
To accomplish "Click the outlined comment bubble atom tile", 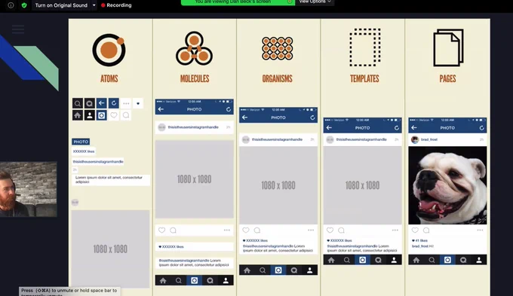I will (x=126, y=115).
